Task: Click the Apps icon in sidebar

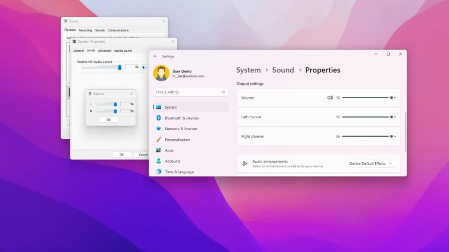Action: pos(159,150)
